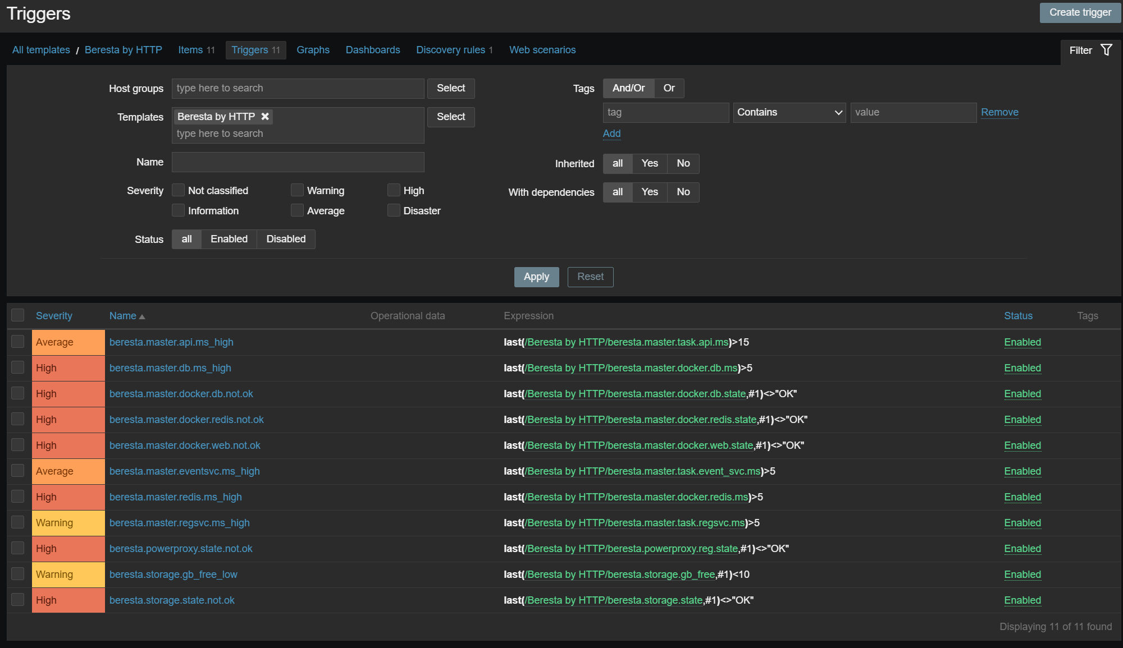Open the Contains tag operator dropdown

tap(789, 112)
